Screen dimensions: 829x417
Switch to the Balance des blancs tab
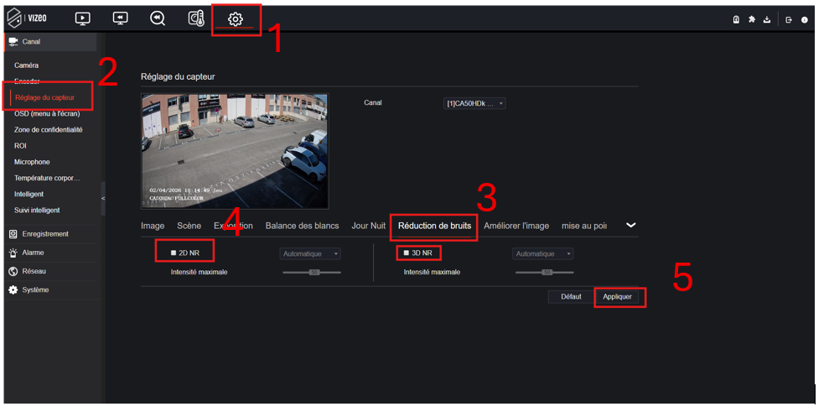pos(302,226)
